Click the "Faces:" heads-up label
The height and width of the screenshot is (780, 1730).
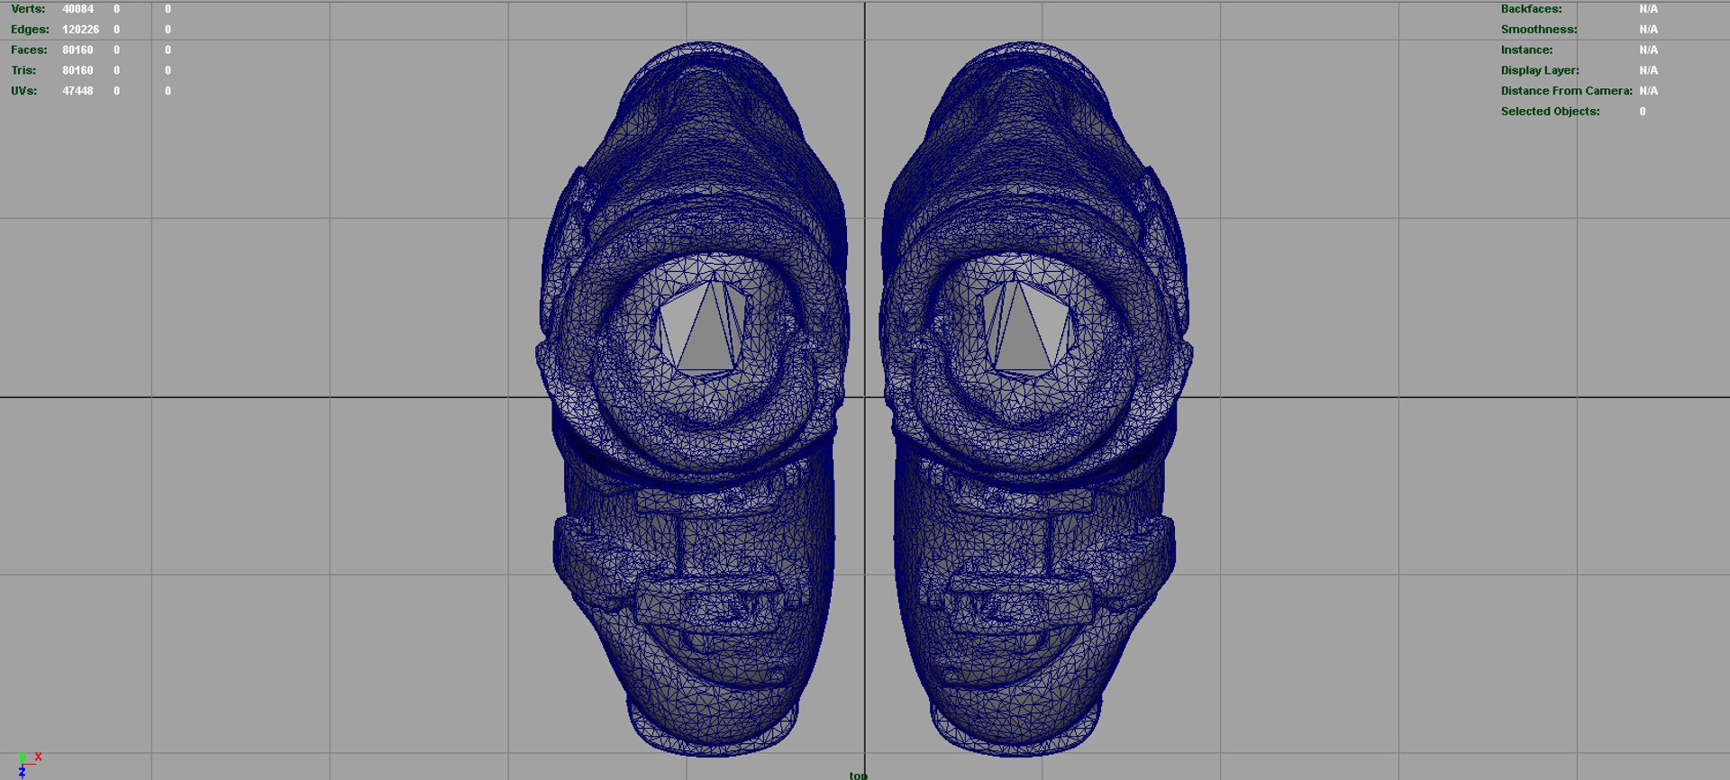[29, 50]
